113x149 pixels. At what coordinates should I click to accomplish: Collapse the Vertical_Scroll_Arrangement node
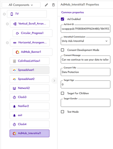7,24
